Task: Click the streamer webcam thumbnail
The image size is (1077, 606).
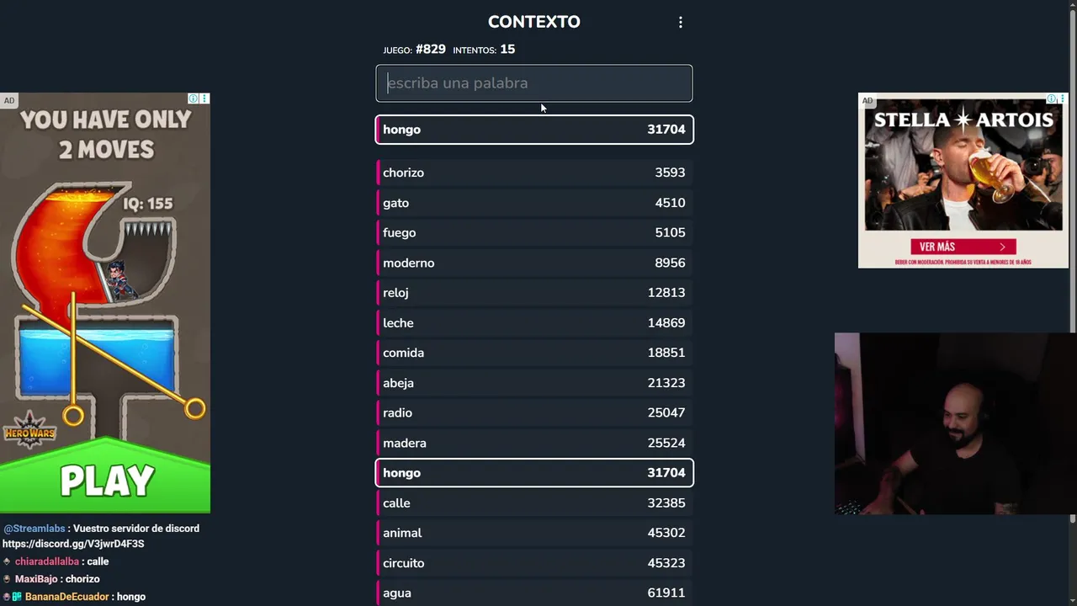Action: [x=955, y=423]
